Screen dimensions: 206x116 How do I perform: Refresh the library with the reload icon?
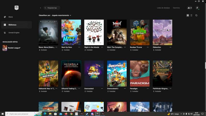pos(196,15)
